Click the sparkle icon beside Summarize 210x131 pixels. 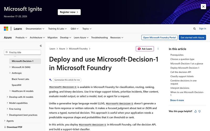50,80
